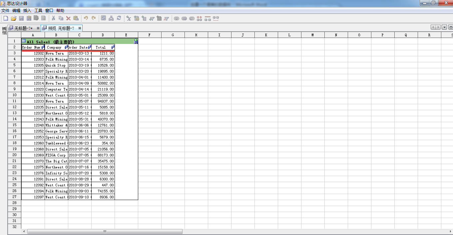Screen dimensions: 453x235
Task: Open the 窗口 menu
Action: [49, 11]
